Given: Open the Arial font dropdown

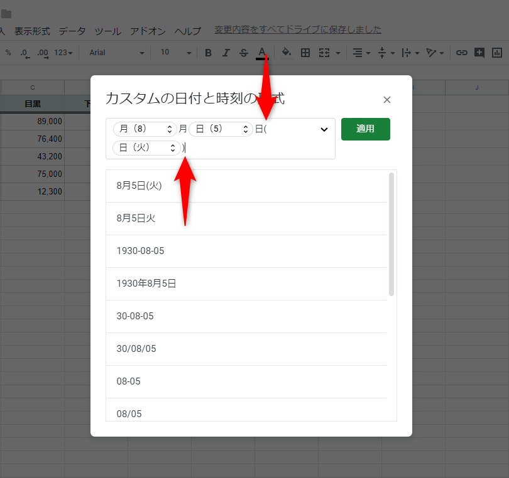Looking at the screenshot, I should click(x=116, y=53).
